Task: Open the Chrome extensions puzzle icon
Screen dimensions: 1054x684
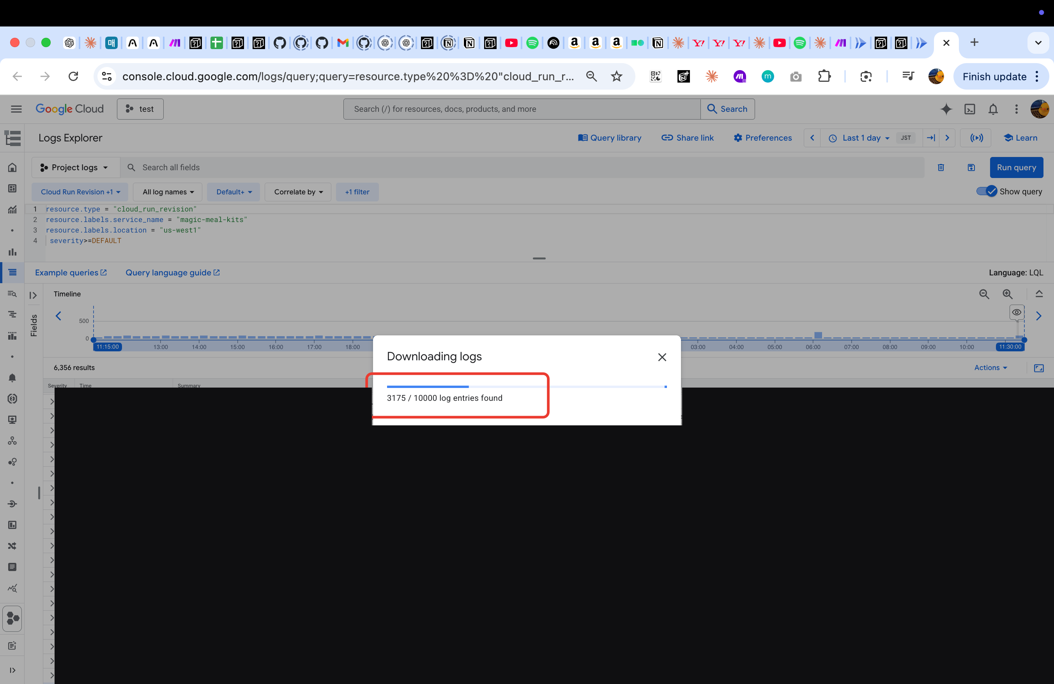Action: tap(824, 76)
